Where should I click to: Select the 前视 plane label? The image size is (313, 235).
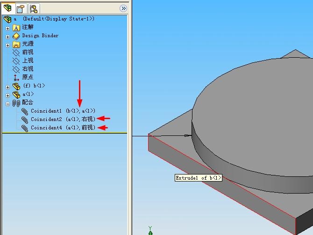(28, 52)
